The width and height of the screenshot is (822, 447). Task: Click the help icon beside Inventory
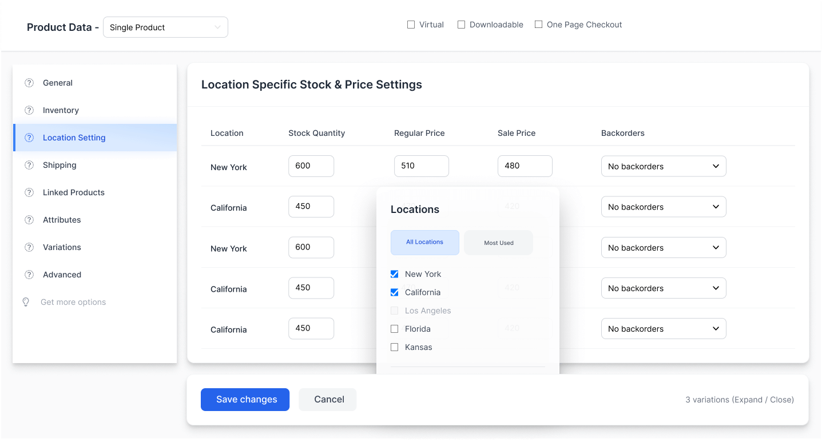coord(29,110)
